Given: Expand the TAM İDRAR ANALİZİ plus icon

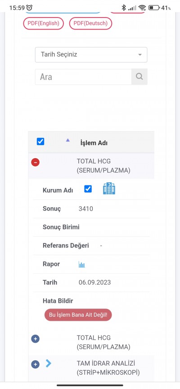Looking at the screenshot, I should tap(35, 364).
